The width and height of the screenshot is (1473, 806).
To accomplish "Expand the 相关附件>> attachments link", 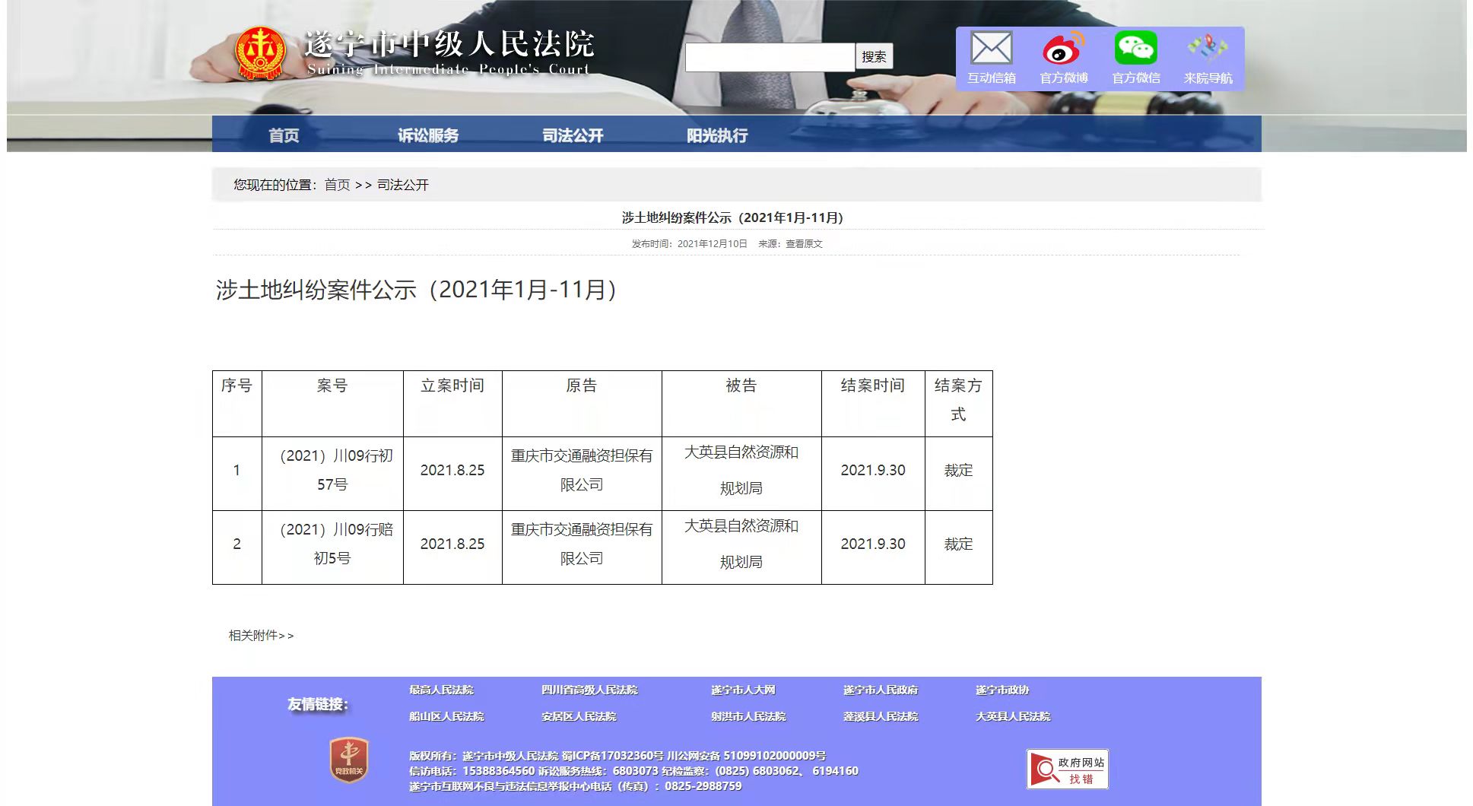I will point(261,636).
